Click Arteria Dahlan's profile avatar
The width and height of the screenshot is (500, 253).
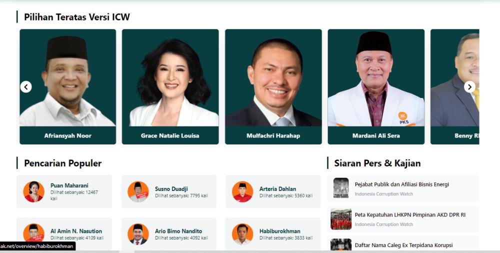[242, 191]
